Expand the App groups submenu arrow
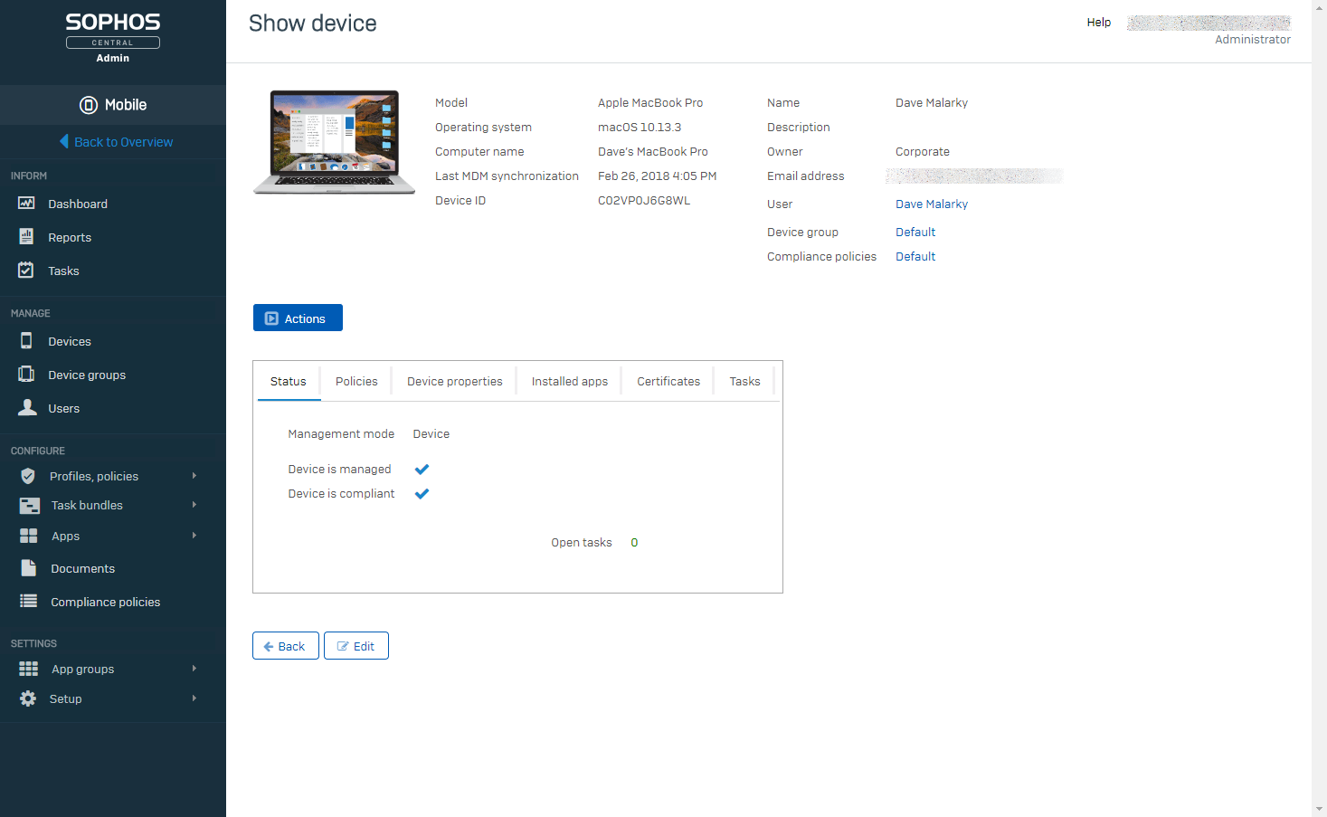The height and width of the screenshot is (817, 1327). click(194, 669)
